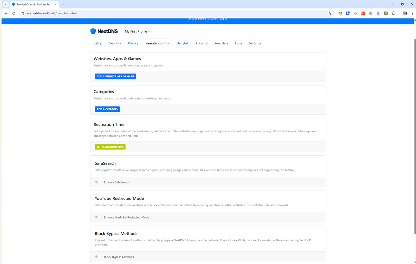416x264 pixels.
Task: Expand the My First Profile dropdown
Action: [137, 31]
